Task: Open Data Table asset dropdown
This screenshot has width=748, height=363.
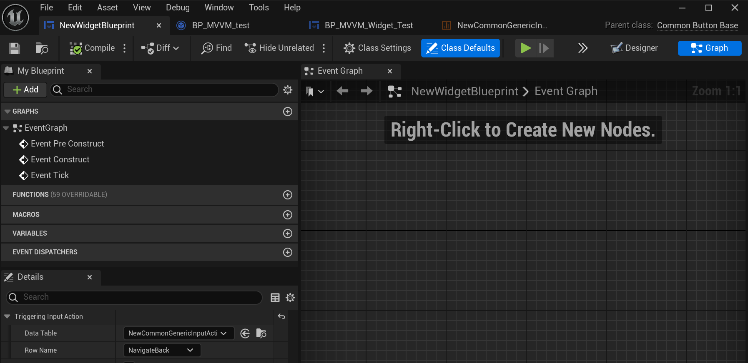Action: click(x=179, y=333)
